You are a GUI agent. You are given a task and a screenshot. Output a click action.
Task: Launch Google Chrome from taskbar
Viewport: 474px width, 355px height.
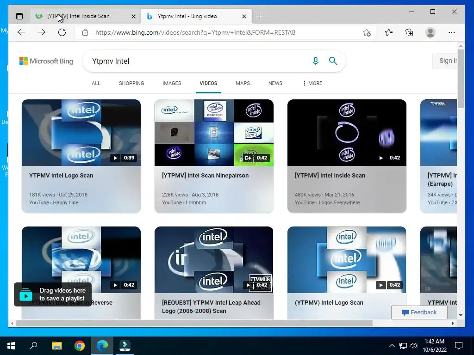pyautogui.click(x=80, y=346)
